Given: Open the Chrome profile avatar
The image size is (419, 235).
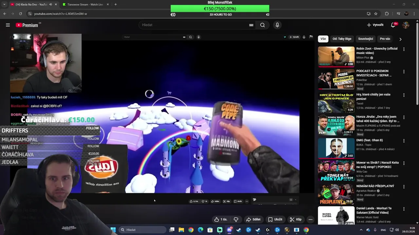Looking at the screenshot, I should 406,14.
